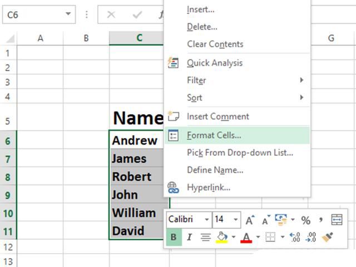Open Format Cells... from the context menu
356x267 pixels.
click(237, 135)
